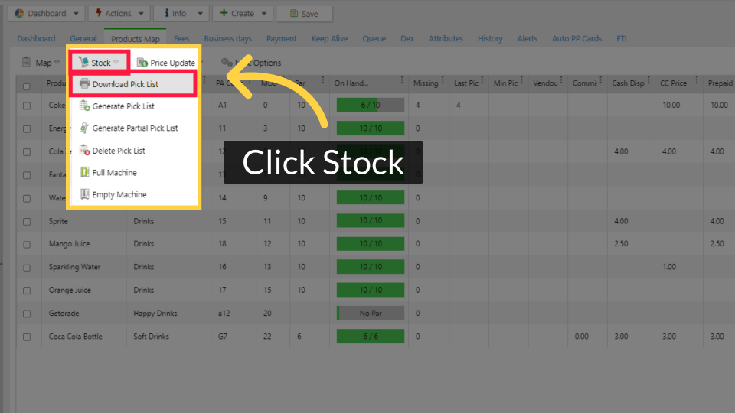Click Coca Cola Bottle's 6 / 6 bar
The width and height of the screenshot is (735, 413).
(x=371, y=337)
